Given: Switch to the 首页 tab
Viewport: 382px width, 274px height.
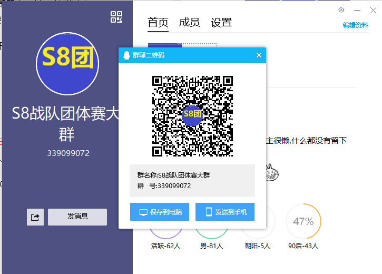Looking at the screenshot, I should click(x=158, y=23).
